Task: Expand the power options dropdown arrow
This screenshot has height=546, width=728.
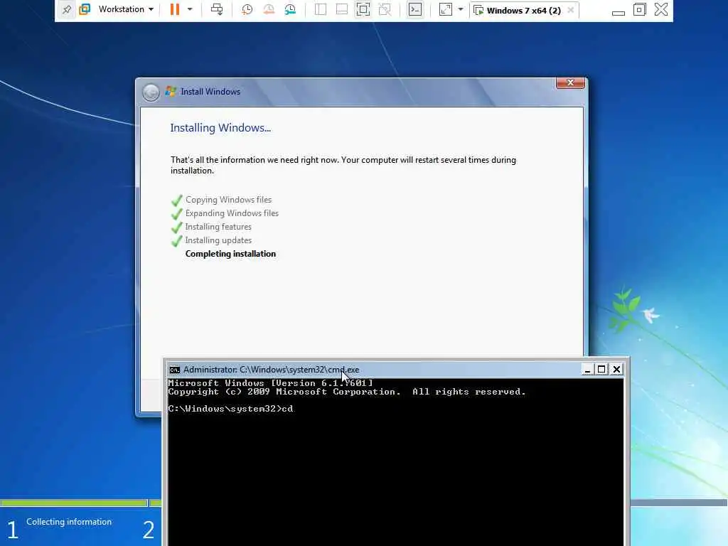Action: click(189, 9)
